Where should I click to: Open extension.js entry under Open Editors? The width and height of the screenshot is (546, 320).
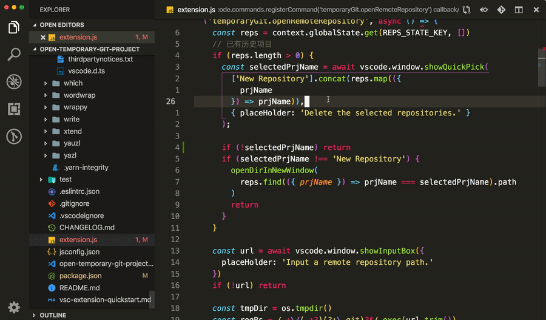click(x=92, y=37)
